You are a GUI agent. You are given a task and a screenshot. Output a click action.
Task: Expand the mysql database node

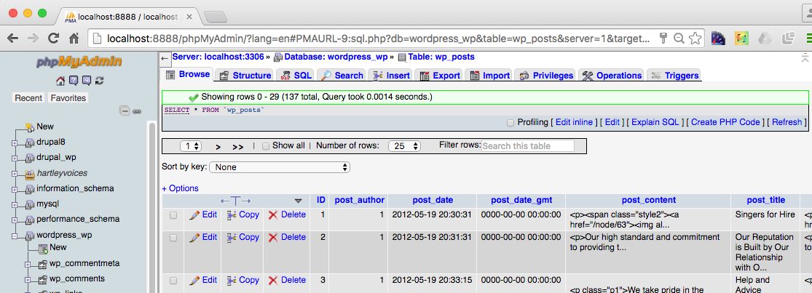pyautogui.click(x=15, y=204)
